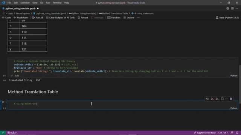This screenshot has height=135, width=241.
Task: Open editor more actions ellipsis
Action: [x=237, y=9]
